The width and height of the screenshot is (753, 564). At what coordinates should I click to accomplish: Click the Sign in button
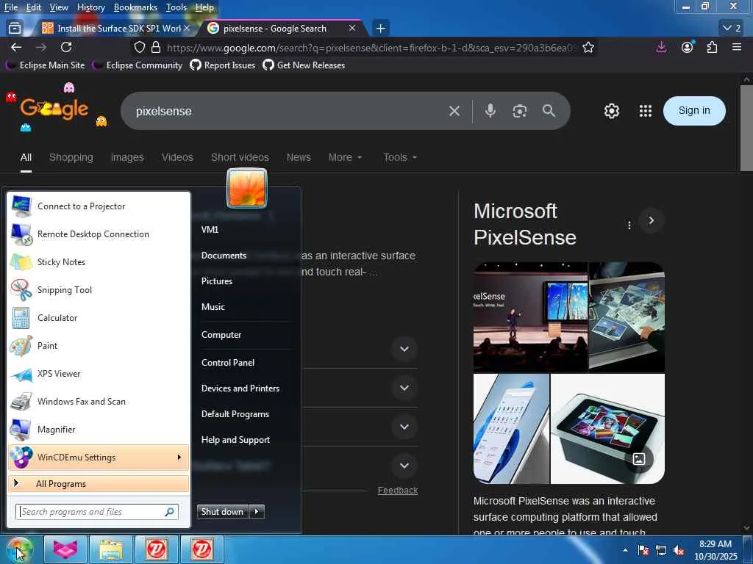point(694,111)
